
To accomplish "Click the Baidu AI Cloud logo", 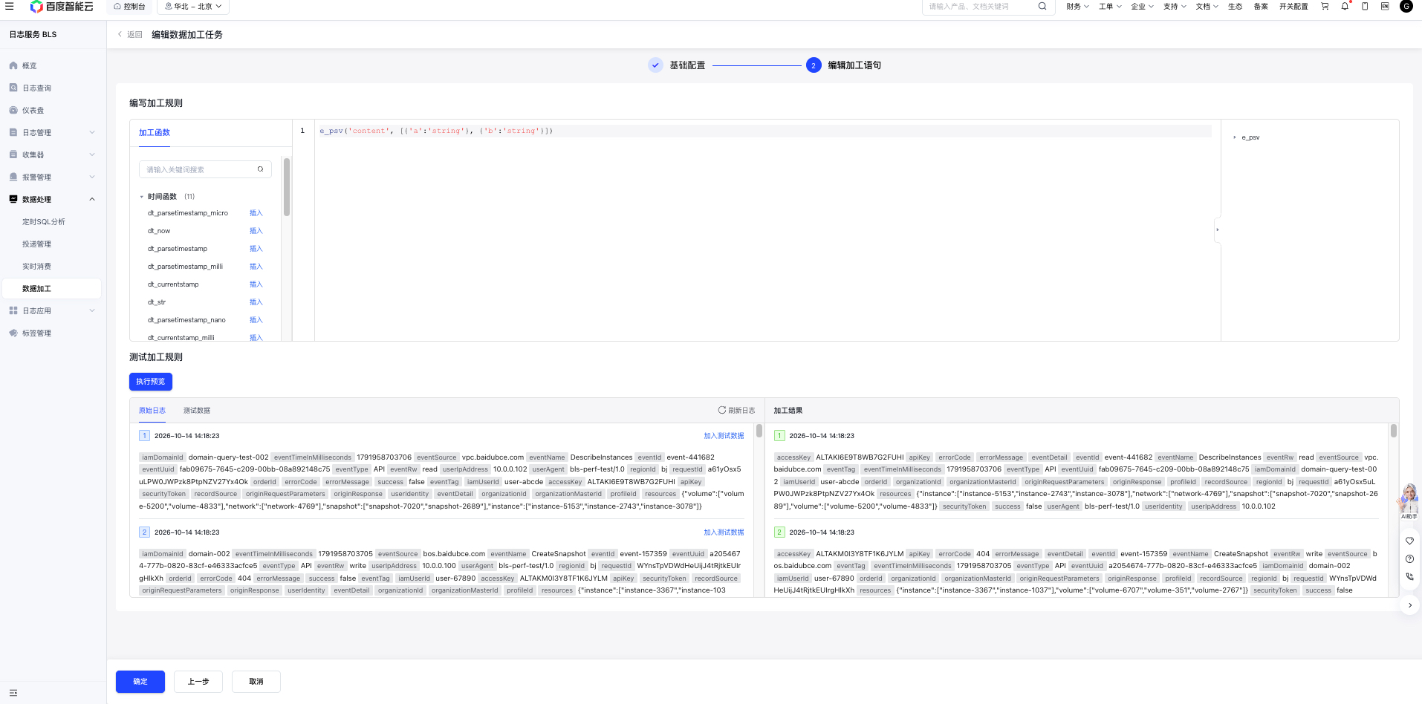I will (x=62, y=7).
